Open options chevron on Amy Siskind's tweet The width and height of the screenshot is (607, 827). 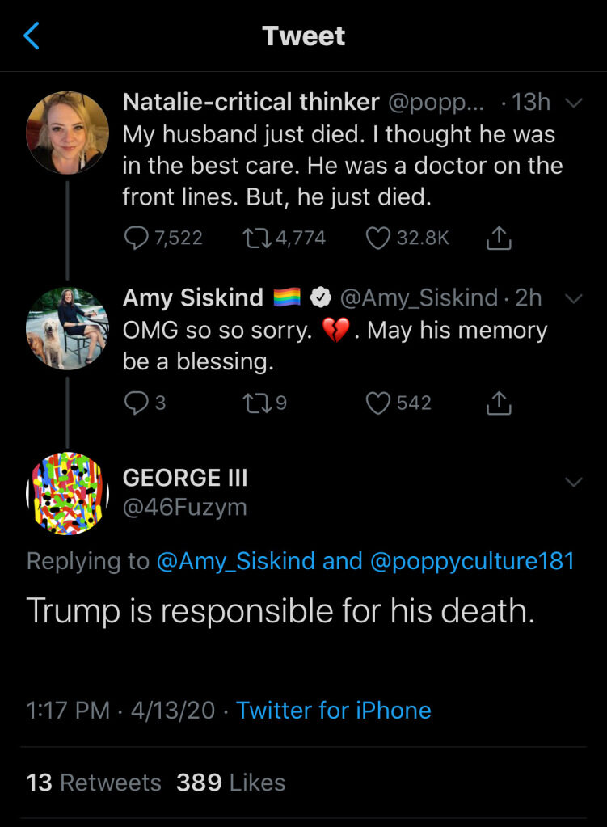pos(573,298)
